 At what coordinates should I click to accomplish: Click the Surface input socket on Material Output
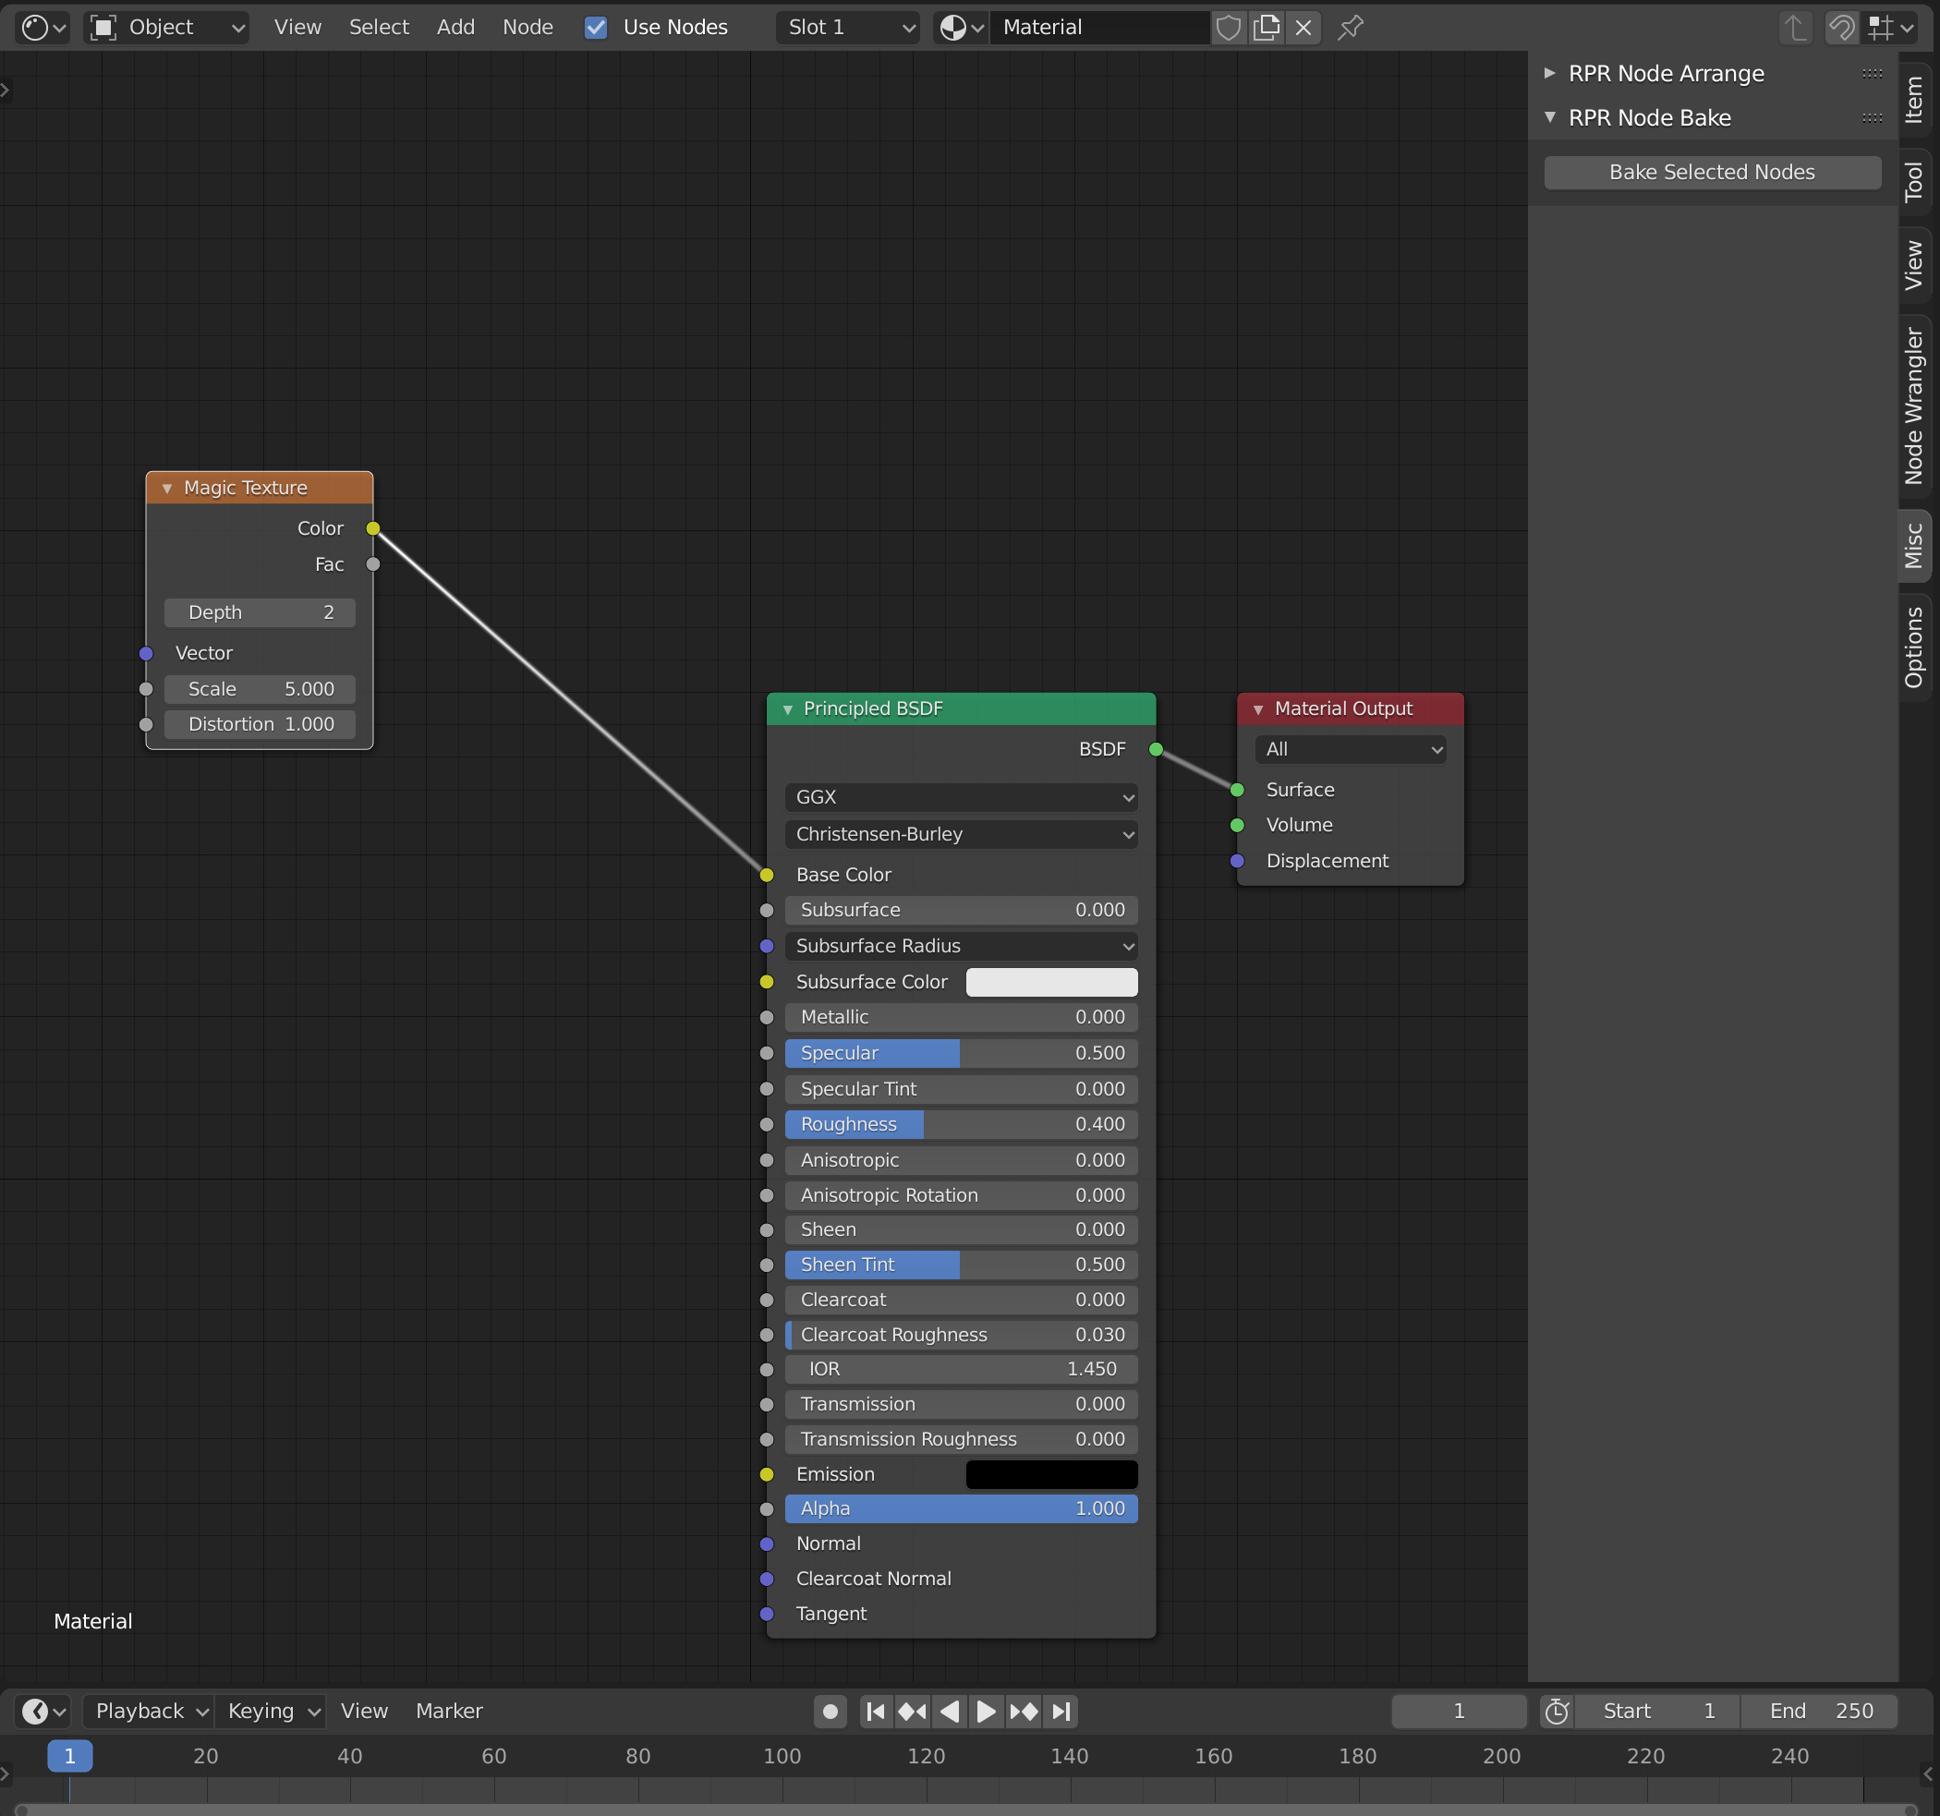1237,790
